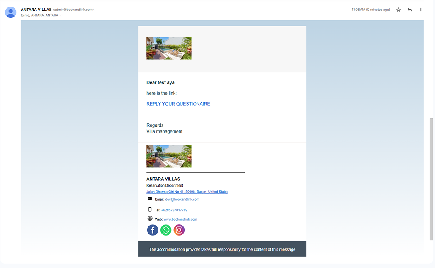Open the Facebook icon in signature

[x=153, y=230]
